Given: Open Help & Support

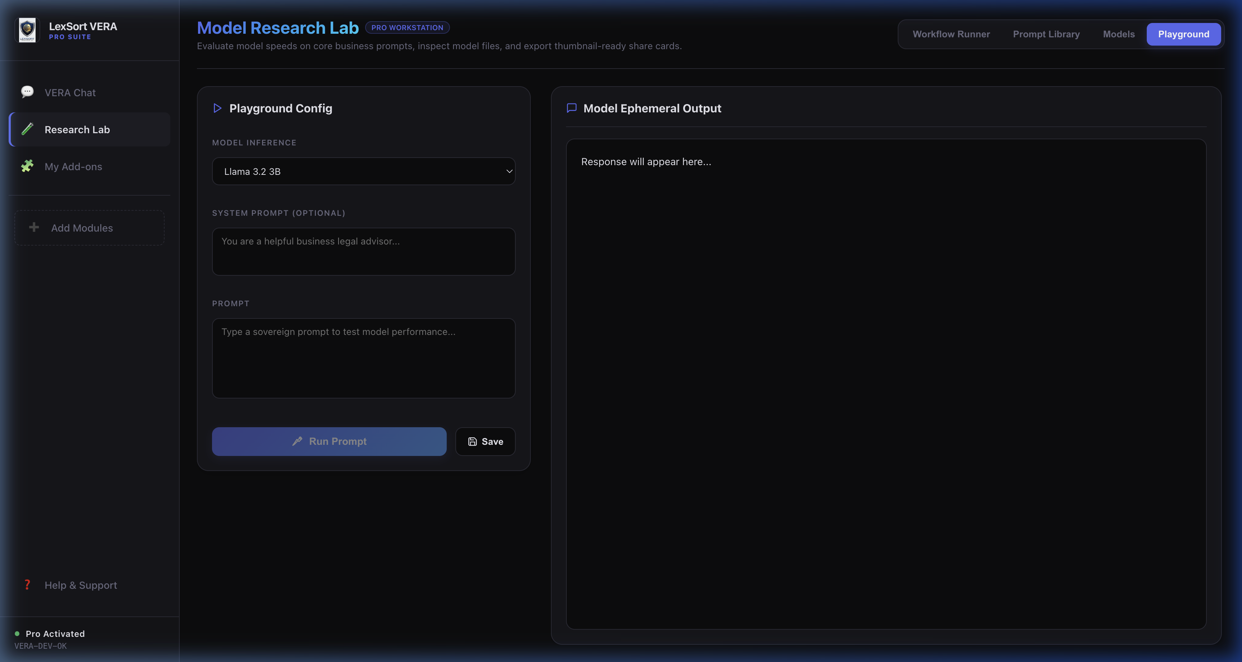Looking at the screenshot, I should (90, 585).
